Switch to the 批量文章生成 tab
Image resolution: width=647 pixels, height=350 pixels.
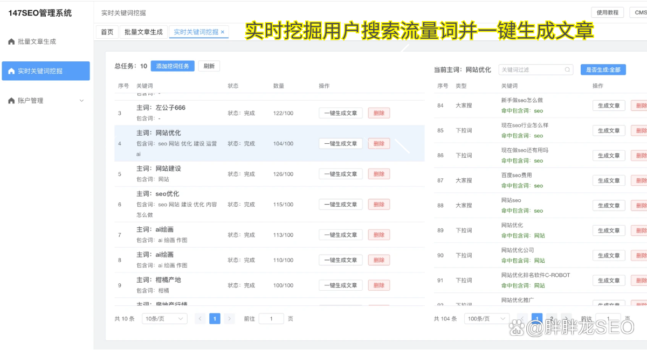pos(143,32)
